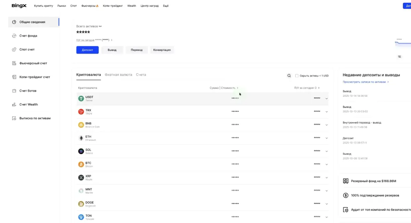Enable Скрыть активы < 1 USD checkbox
The width and height of the screenshot is (411, 223).
297,76
